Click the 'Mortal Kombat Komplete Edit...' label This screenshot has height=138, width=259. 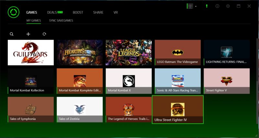pos(80,90)
